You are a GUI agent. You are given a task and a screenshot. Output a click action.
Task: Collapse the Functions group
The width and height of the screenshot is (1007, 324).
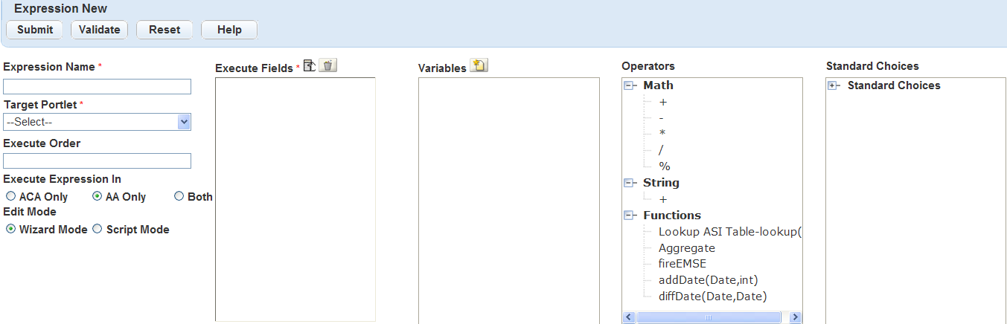coord(629,216)
